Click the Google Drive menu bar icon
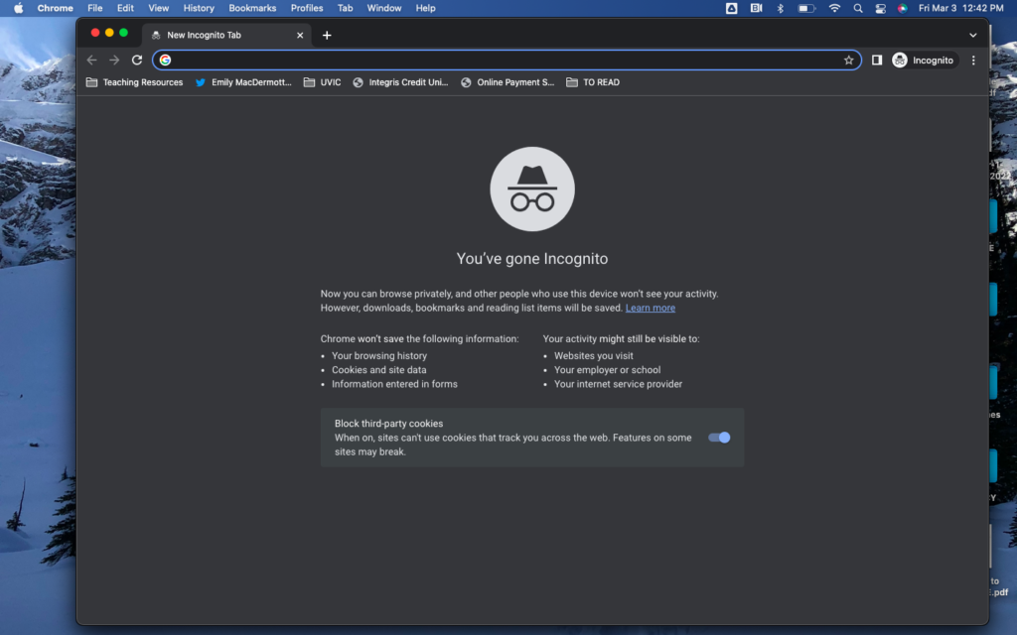Screen dimensions: 1017x635 click(x=731, y=8)
